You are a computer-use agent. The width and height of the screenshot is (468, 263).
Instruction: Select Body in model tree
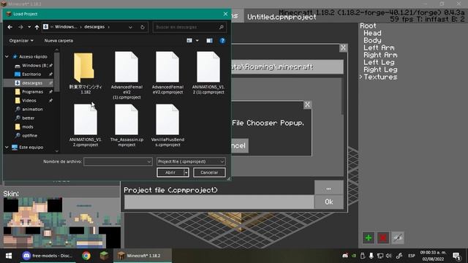click(x=372, y=41)
